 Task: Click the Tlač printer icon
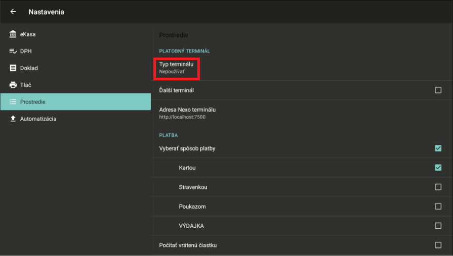[13, 85]
